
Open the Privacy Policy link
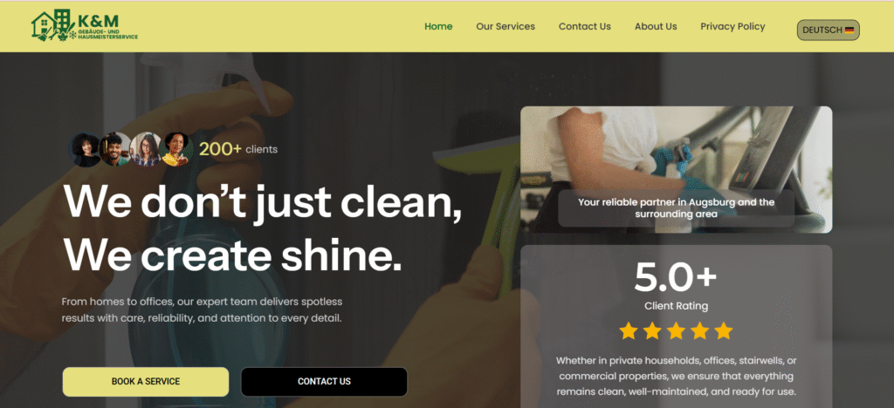coord(732,26)
